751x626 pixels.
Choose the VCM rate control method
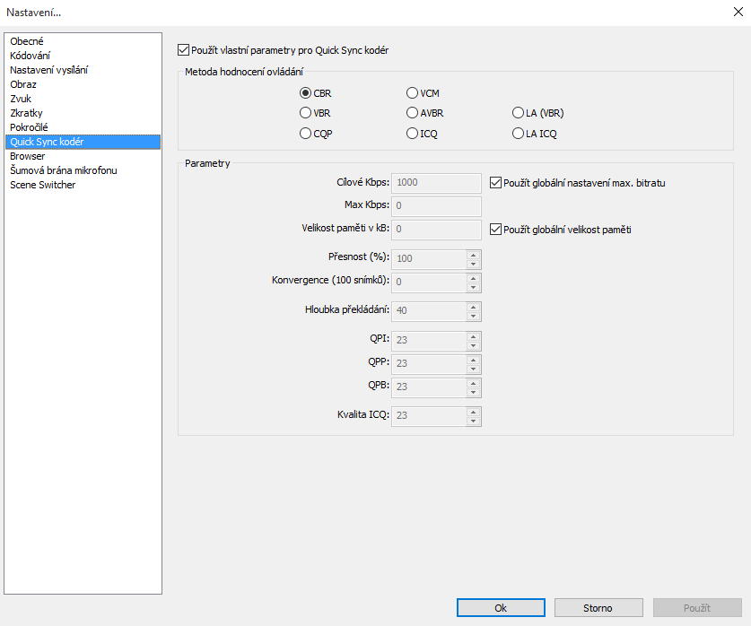point(413,93)
